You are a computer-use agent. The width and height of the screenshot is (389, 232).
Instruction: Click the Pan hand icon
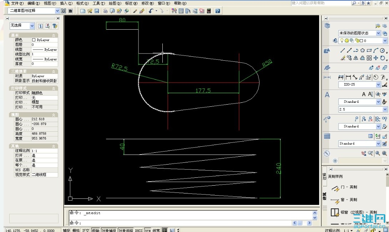pyautogui.click(x=363, y=153)
